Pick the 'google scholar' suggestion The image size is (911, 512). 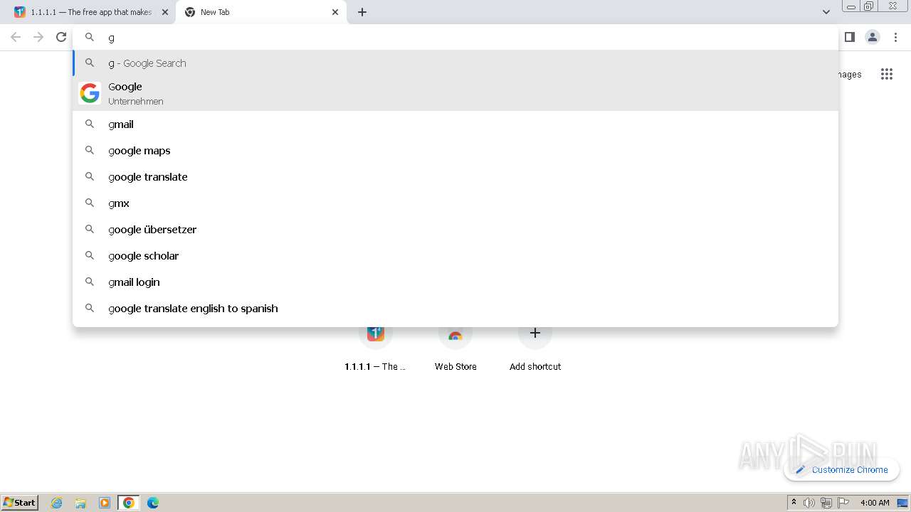[x=455, y=256]
